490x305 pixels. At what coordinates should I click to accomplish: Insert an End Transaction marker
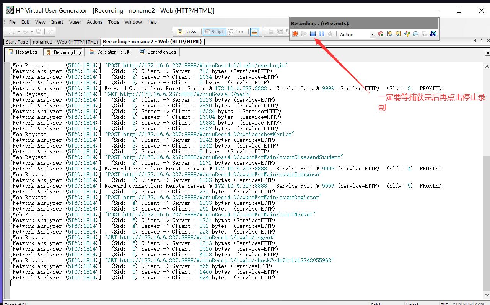398,34
